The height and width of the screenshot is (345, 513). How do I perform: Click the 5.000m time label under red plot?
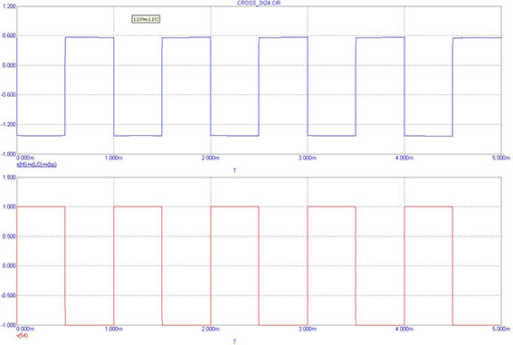click(x=501, y=329)
